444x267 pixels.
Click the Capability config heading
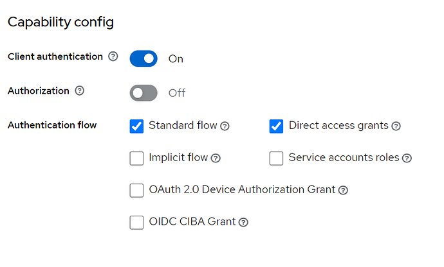coord(60,22)
